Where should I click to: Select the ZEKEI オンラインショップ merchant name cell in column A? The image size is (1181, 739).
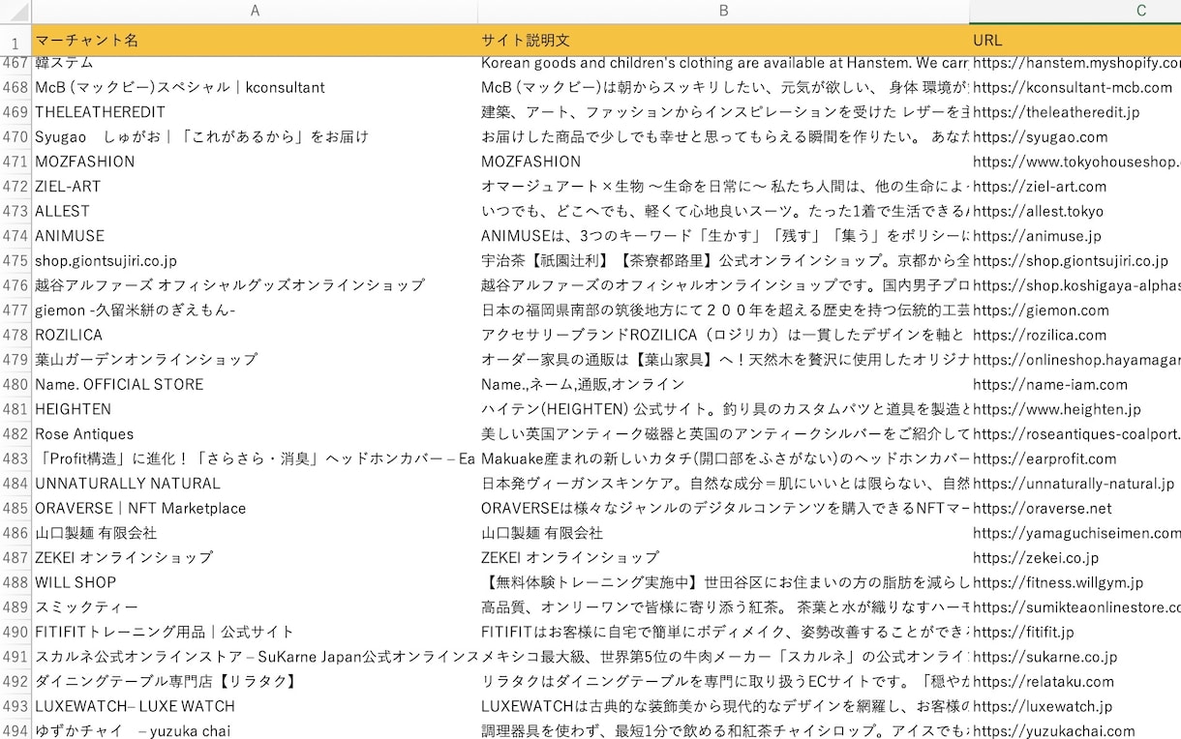tap(255, 557)
